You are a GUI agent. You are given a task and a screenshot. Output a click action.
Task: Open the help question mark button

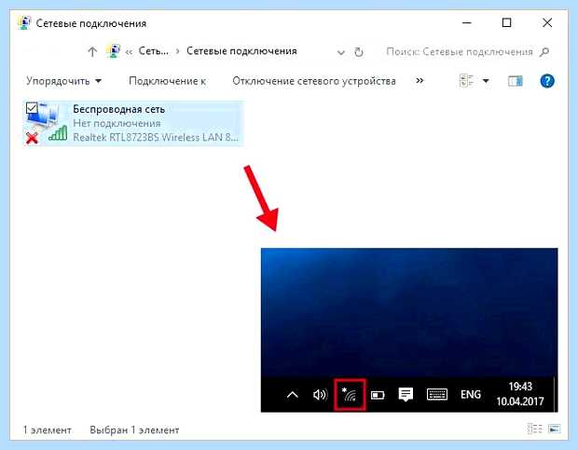tap(547, 81)
